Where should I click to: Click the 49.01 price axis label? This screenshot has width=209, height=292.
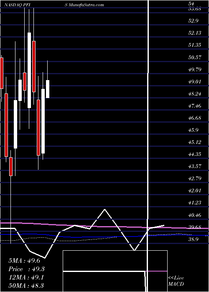195,82
